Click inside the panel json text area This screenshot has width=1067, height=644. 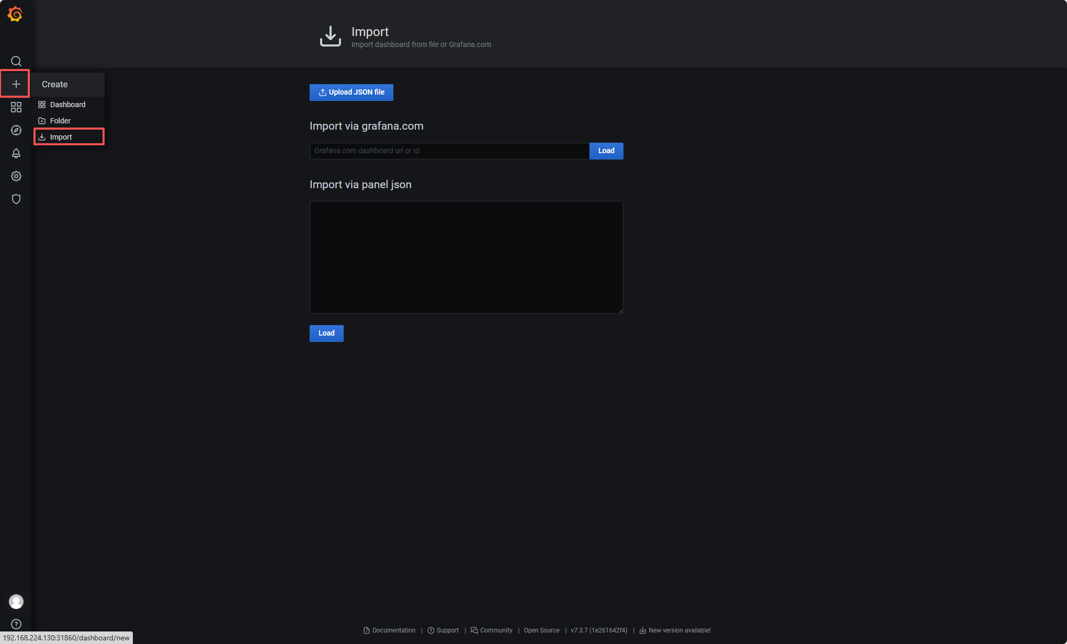click(x=466, y=257)
